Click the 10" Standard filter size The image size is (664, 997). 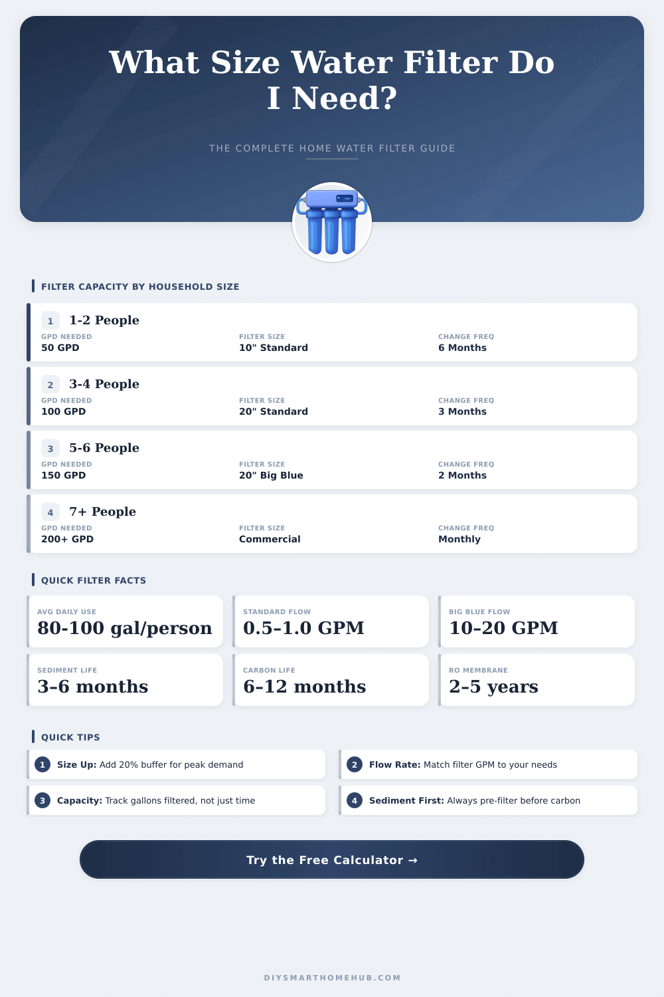tap(274, 348)
